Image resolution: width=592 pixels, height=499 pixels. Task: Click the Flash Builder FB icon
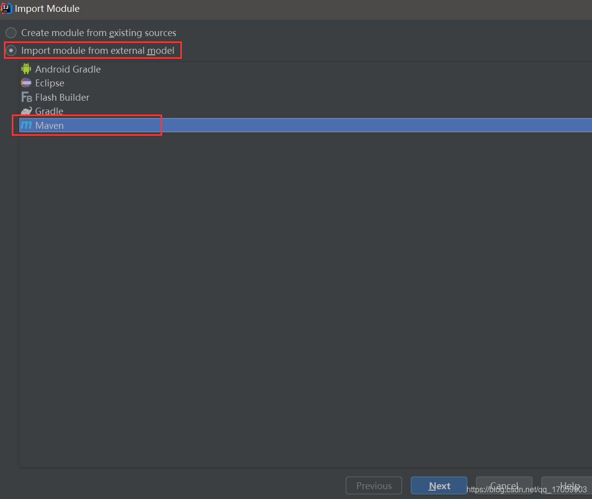(x=26, y=97)
